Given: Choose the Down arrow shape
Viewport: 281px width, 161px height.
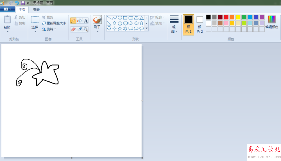Looking at the screenshot, I should tap(109, 28).
